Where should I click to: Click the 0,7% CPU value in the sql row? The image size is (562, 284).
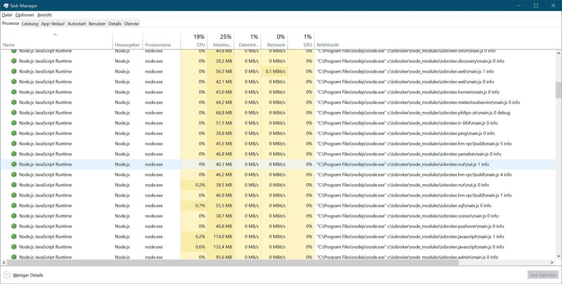(200, 205)
